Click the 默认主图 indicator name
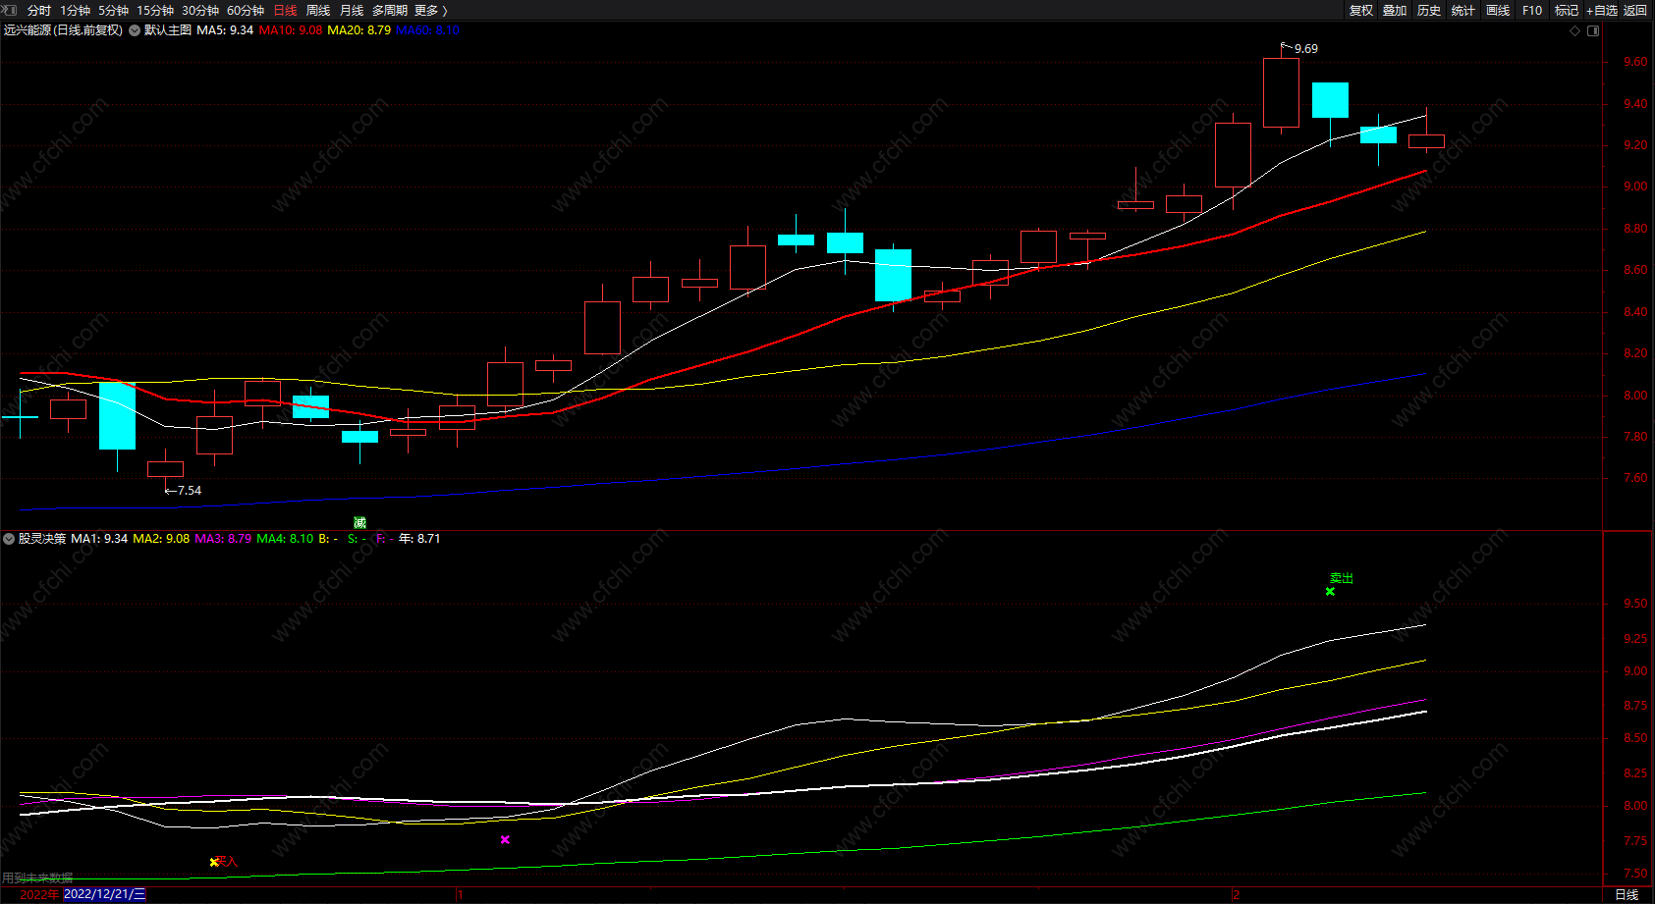 168,30
